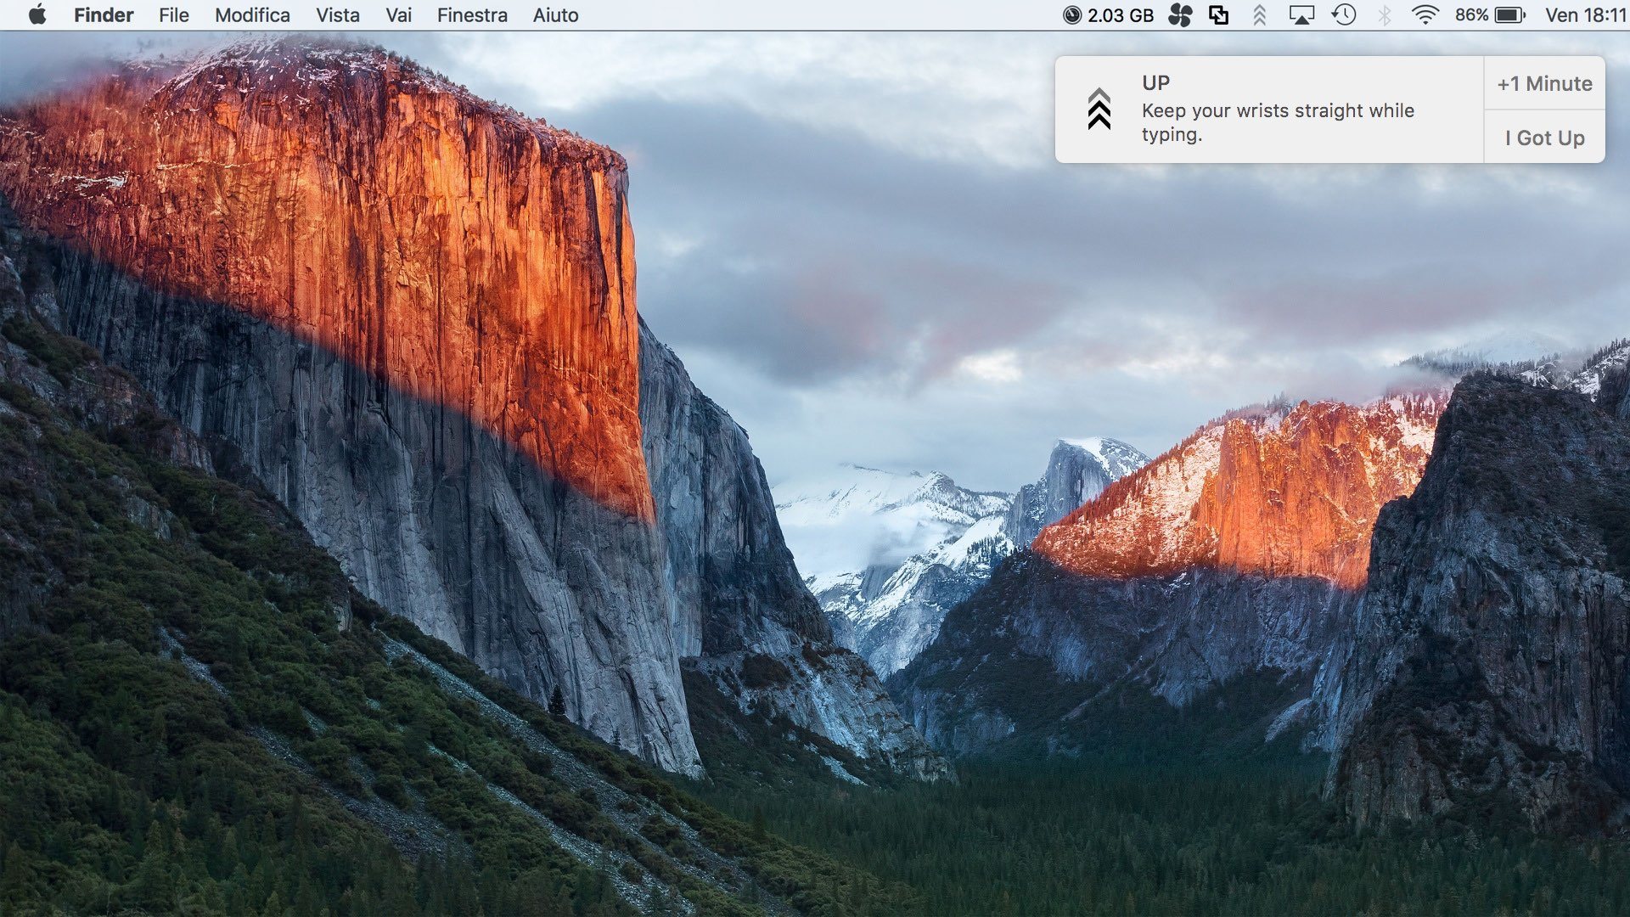Click the battery 86% indicator
Viewport: 1630px width, 917px height.
pyautogui.click(x=1490, y=15)
